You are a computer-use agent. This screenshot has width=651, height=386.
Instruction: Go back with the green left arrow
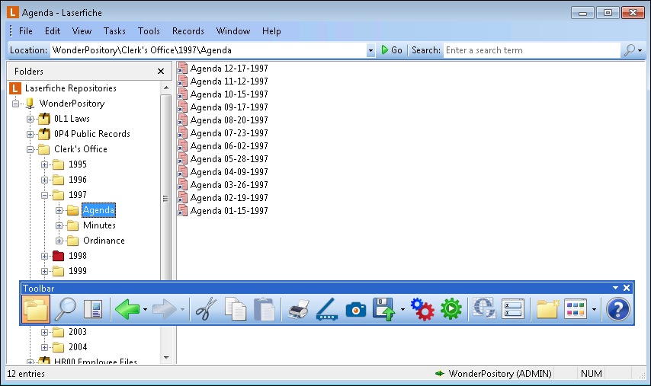127,309
